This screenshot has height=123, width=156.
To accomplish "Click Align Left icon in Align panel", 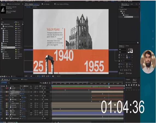I will (x=126, y=85).
